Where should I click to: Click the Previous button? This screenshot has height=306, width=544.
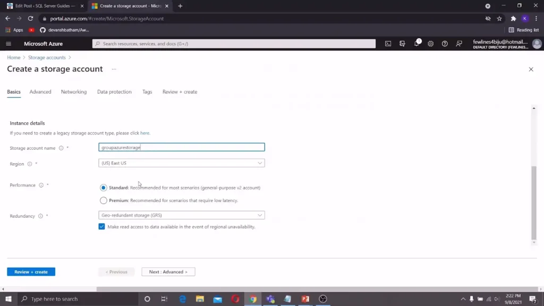116,271
